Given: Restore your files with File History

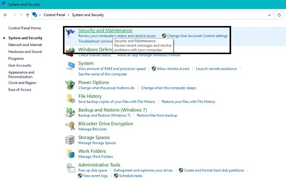Looking at the screenshot, I should (188, 102).
